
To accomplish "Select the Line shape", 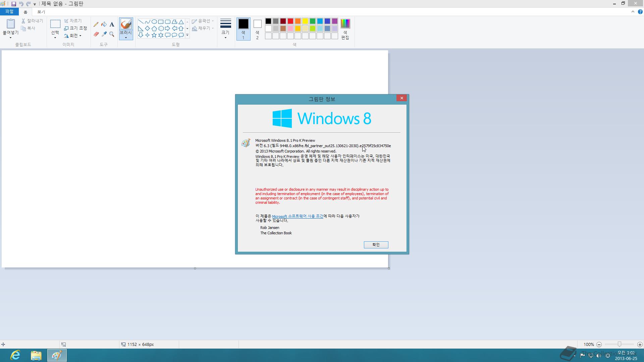I will tap(141, 21).
